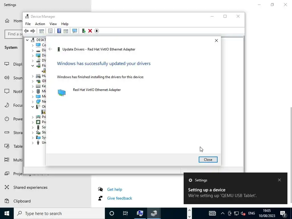This screenshot has height=219, width=292.
Task: Open the Action menu in Device Manager
Action: click(40, 24)
